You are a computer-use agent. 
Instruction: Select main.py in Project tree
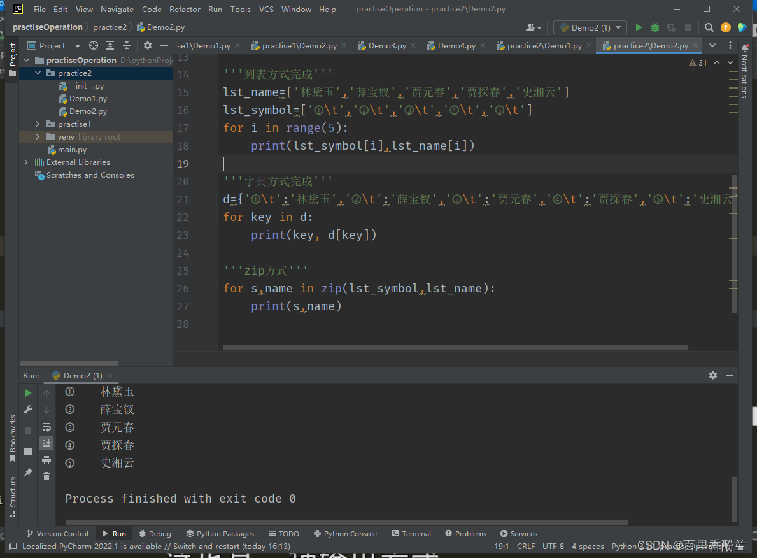72,150
